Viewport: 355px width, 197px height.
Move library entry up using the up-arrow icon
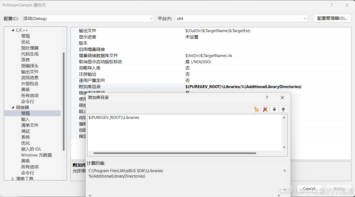(283, 109)
